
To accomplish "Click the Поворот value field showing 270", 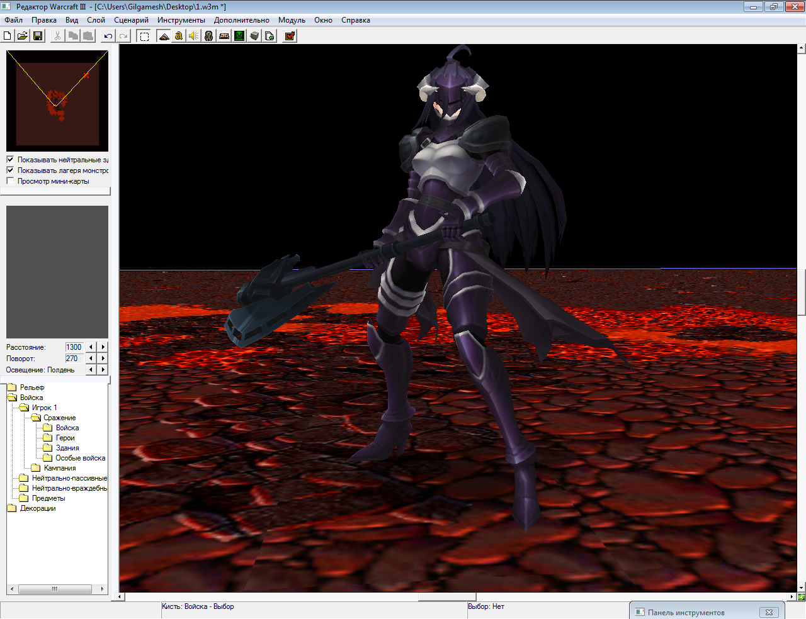I will coord(74,358).
